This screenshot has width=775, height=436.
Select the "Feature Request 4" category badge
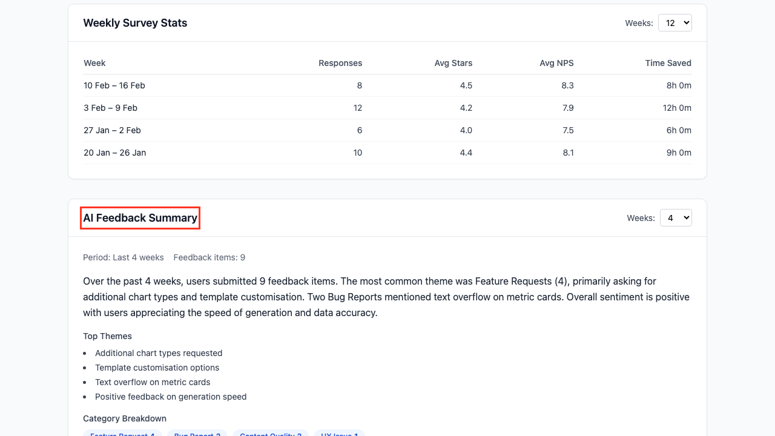coord(122,434)
